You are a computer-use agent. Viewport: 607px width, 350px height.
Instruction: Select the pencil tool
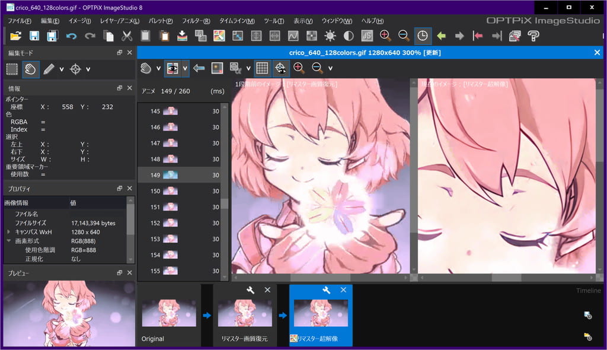tap(49, 69)
